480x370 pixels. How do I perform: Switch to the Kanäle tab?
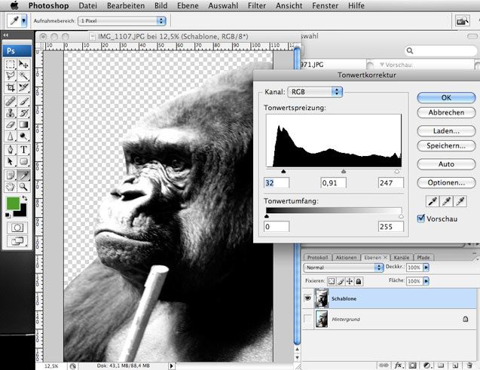tap(401, 257)
